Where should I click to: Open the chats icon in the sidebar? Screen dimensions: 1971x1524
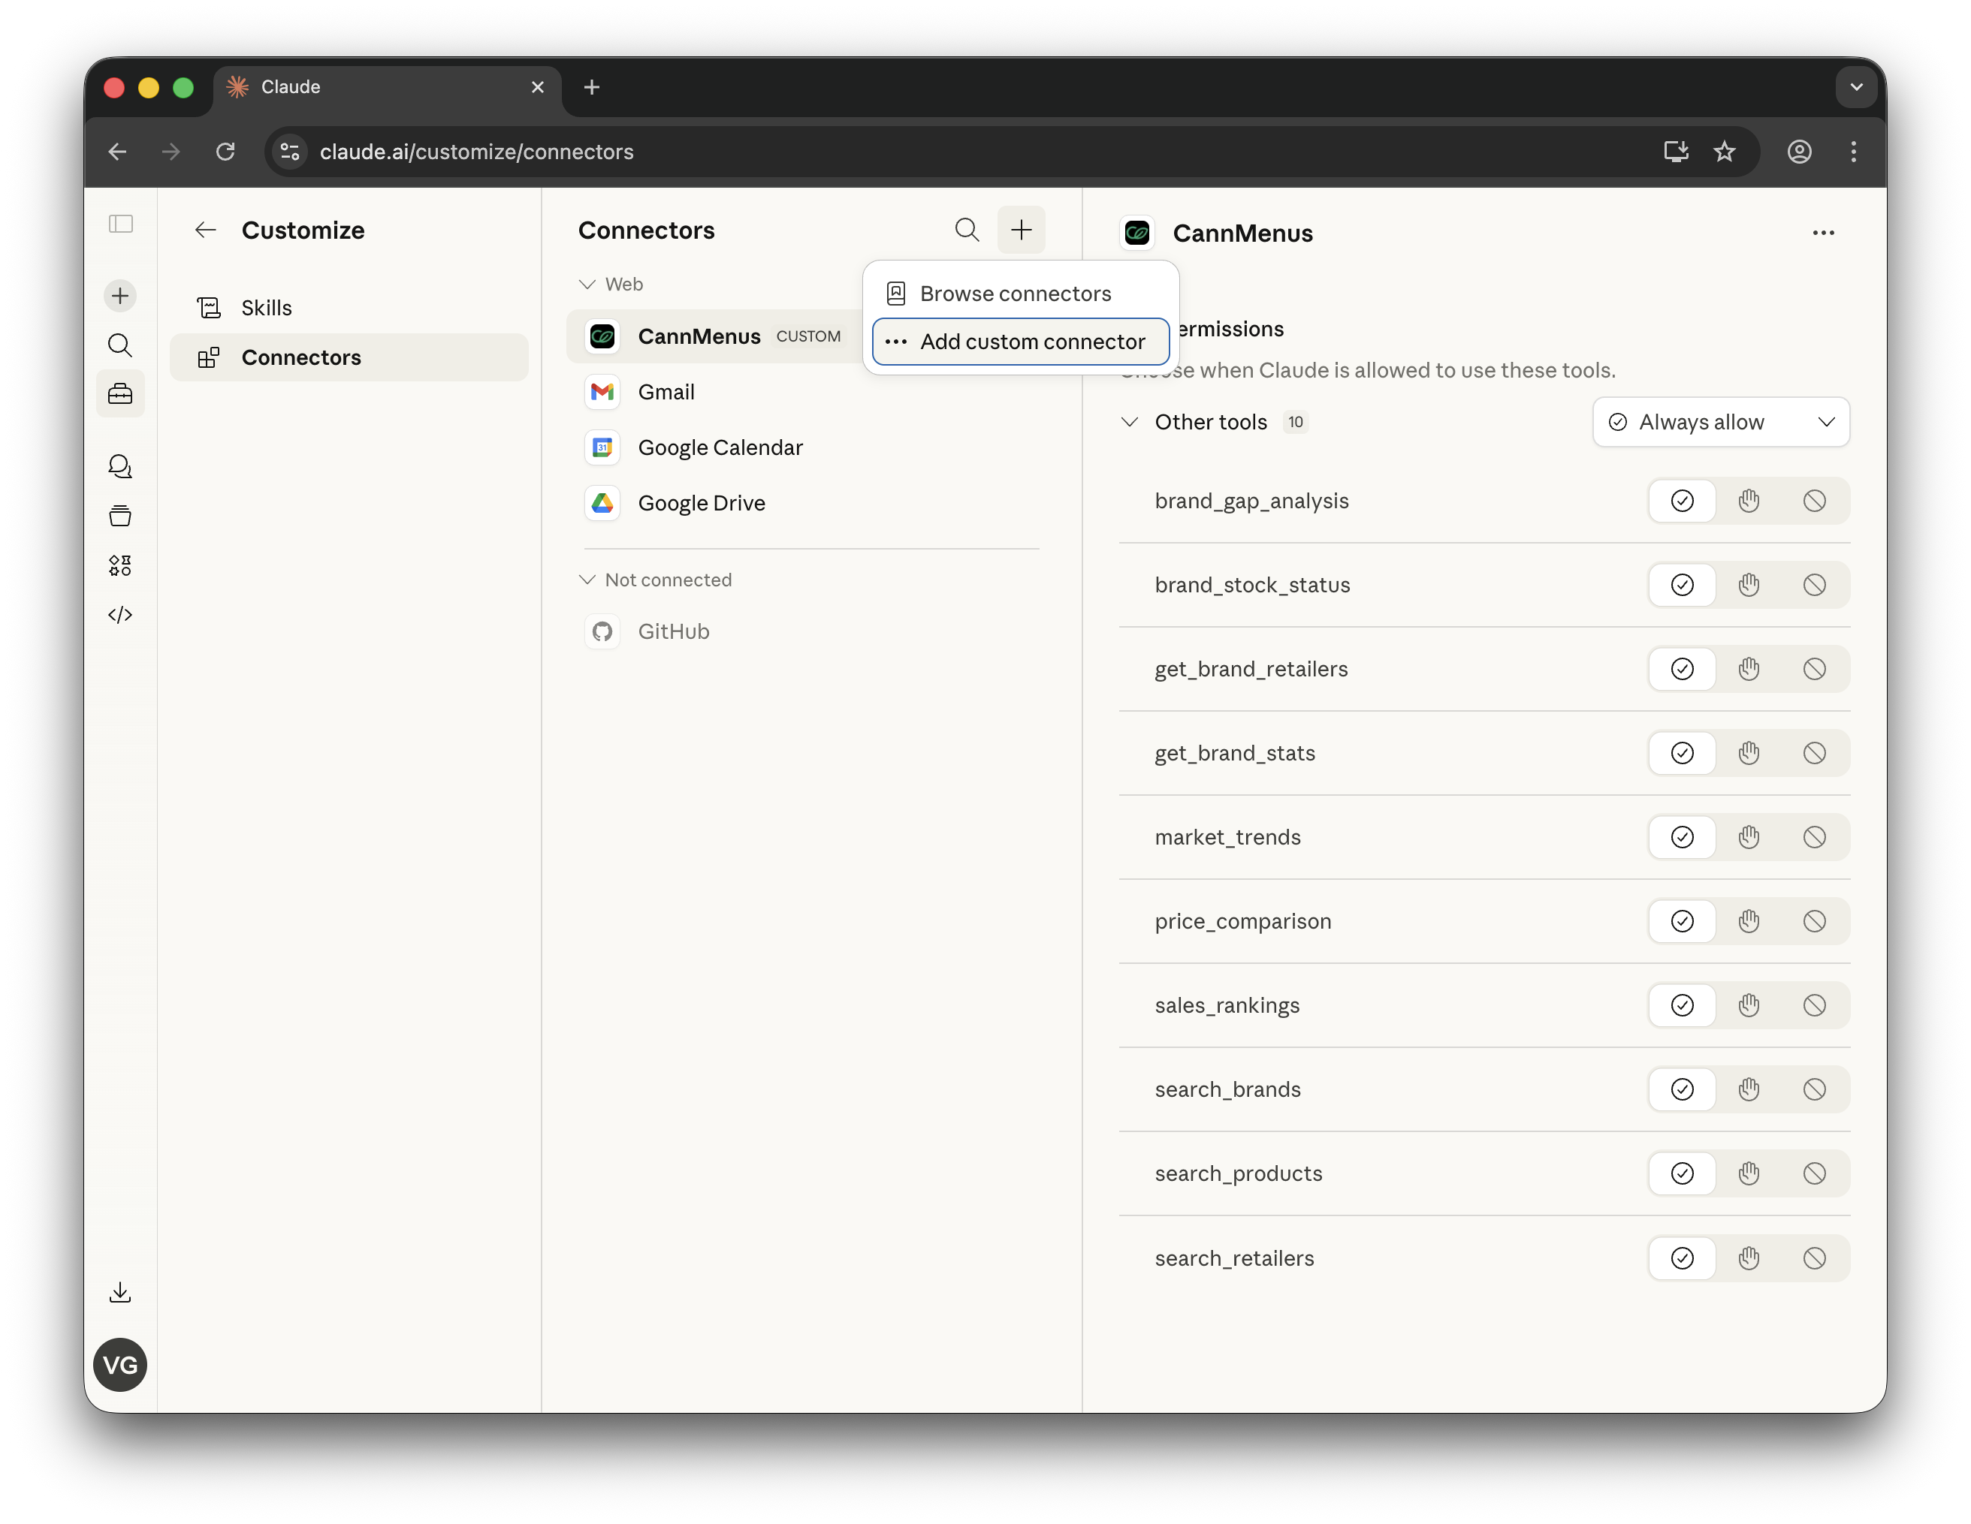120,466
